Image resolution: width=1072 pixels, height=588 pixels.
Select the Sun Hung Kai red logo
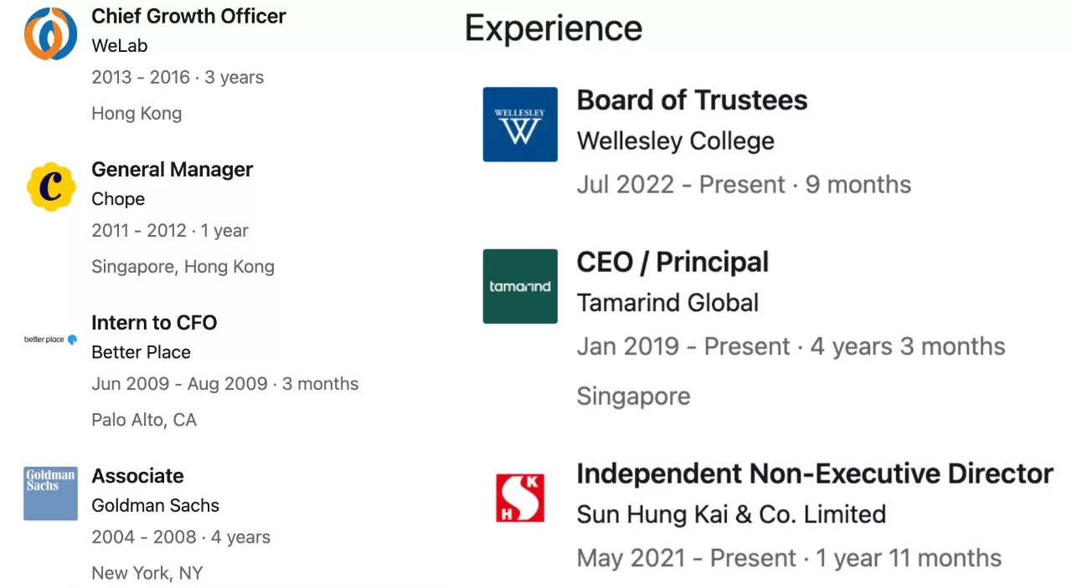tap(520, 498)
